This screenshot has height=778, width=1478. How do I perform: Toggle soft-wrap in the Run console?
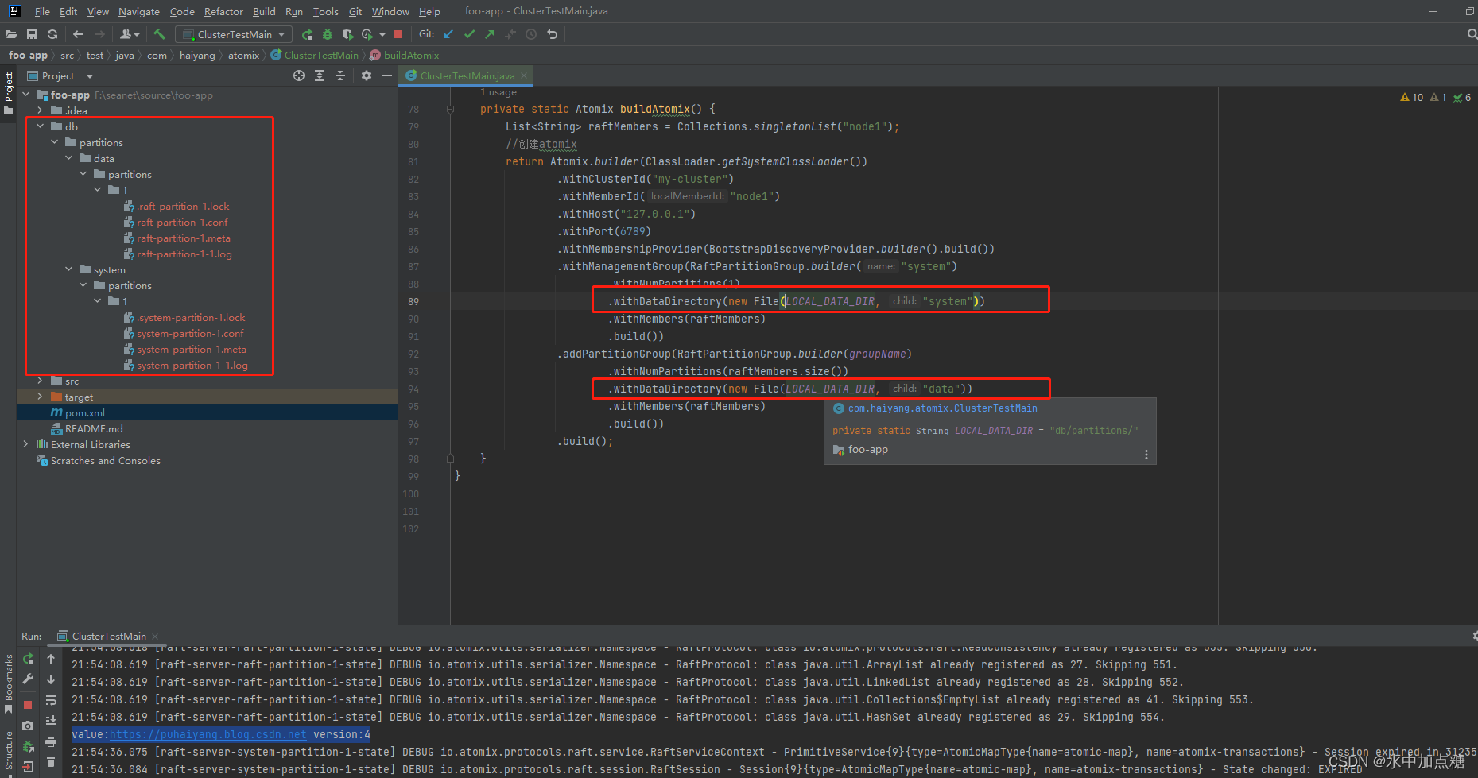(51, 700)
